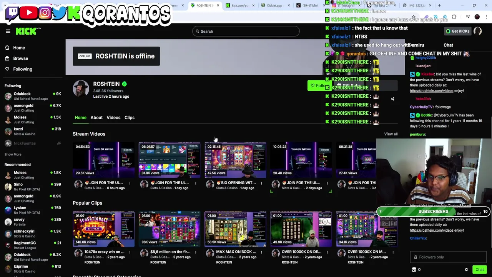Expand Show more in Following list
The width and height of the screenshot is (492, 277).
point(13,154)
